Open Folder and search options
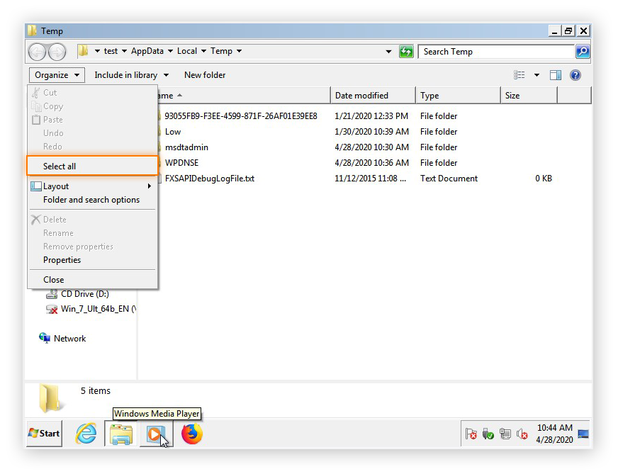Screen dimensions: 618x474 [92, 200]
